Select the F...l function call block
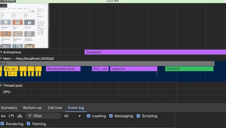This screenshot has height=128, width=226. [12, 74]
